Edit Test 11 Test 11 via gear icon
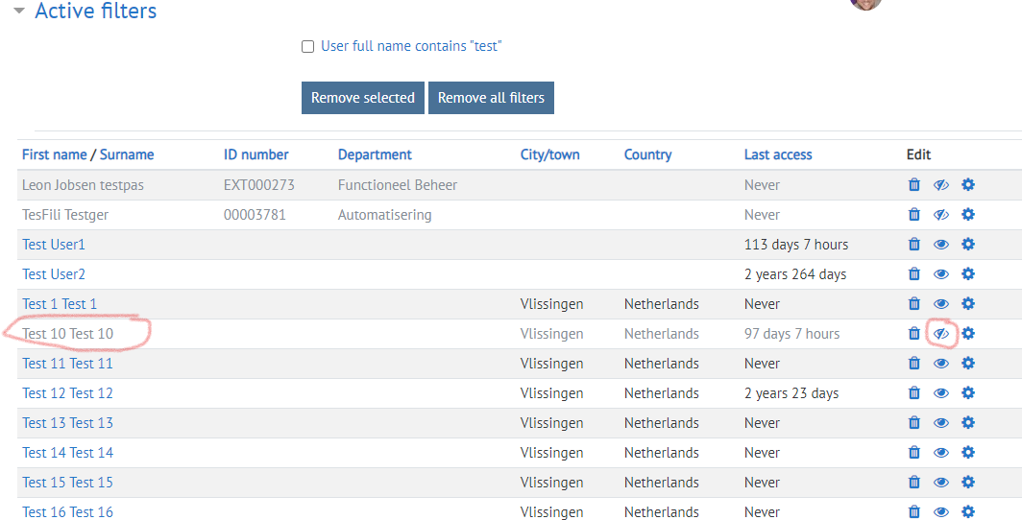 [x=968, y=364]
